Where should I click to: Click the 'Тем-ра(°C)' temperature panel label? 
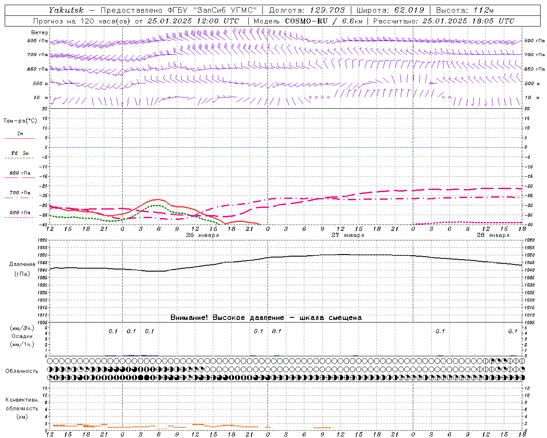pos(20,121)
